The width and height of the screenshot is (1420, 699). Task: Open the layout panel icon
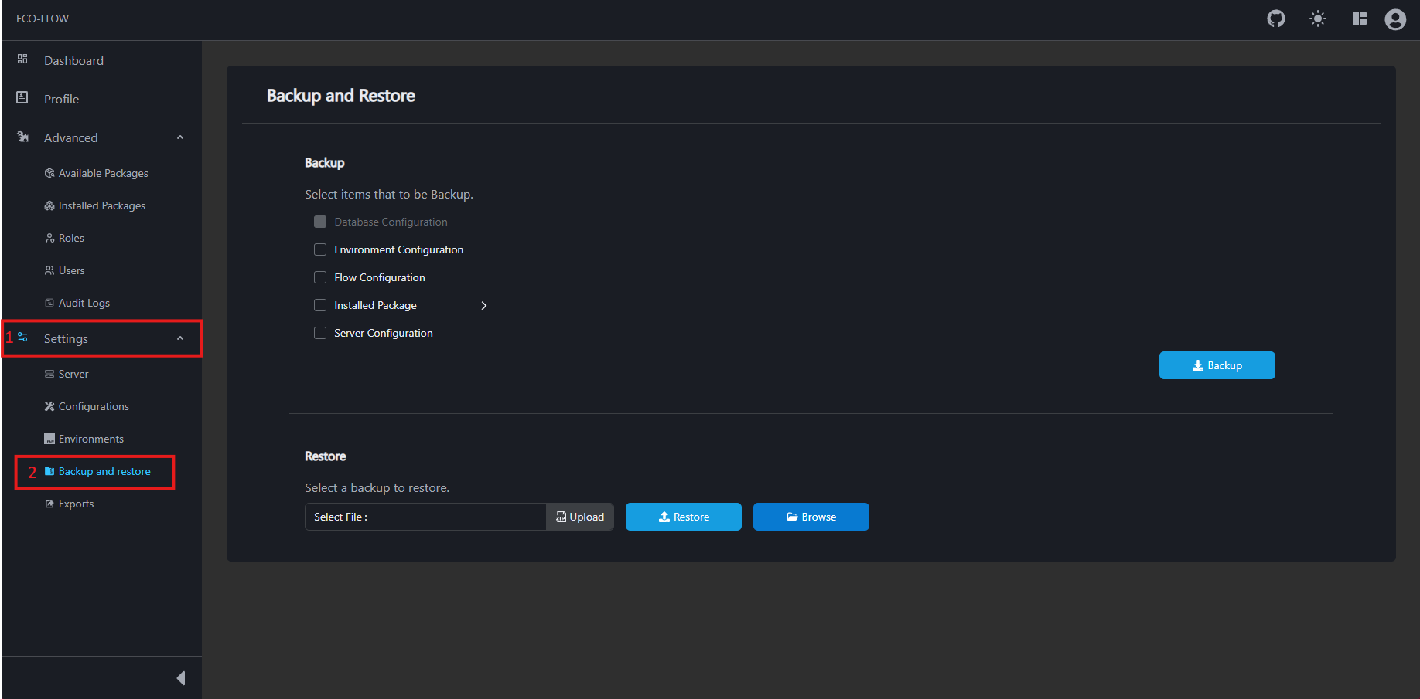[x=1360, y=19]
